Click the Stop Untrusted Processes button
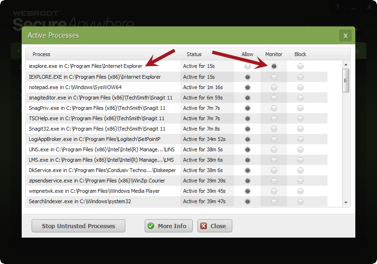Screen dimensions: 377x264 pyautogui.click(x=78, y=226)
